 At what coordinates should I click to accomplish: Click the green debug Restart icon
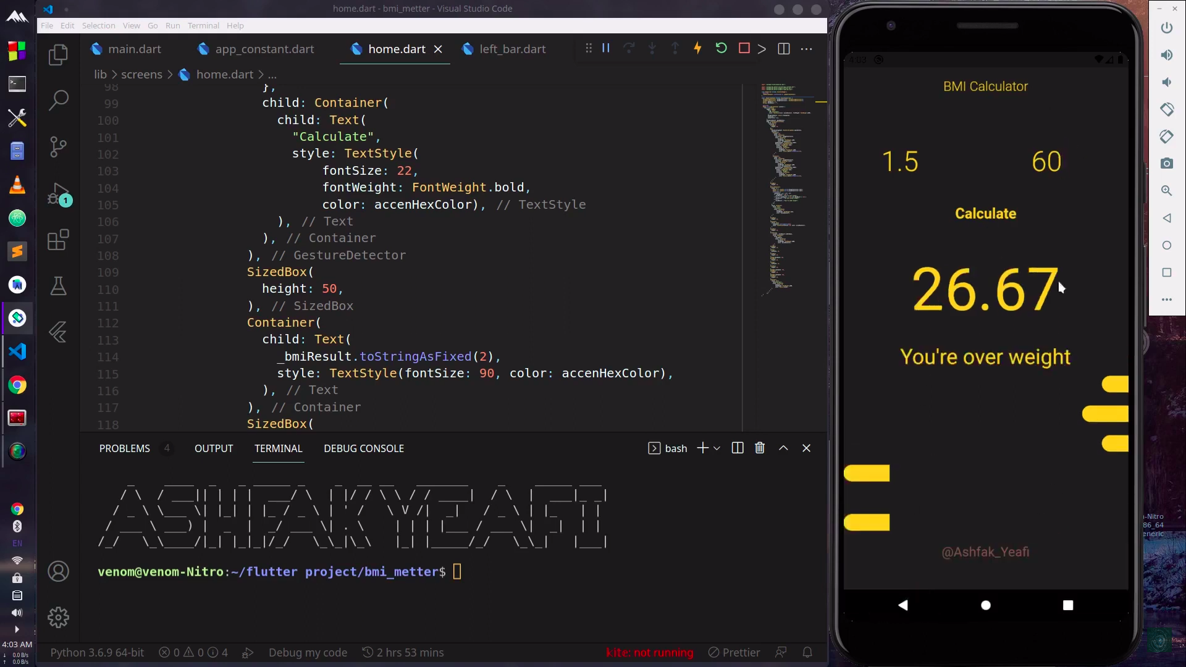(x=721, y=48)
